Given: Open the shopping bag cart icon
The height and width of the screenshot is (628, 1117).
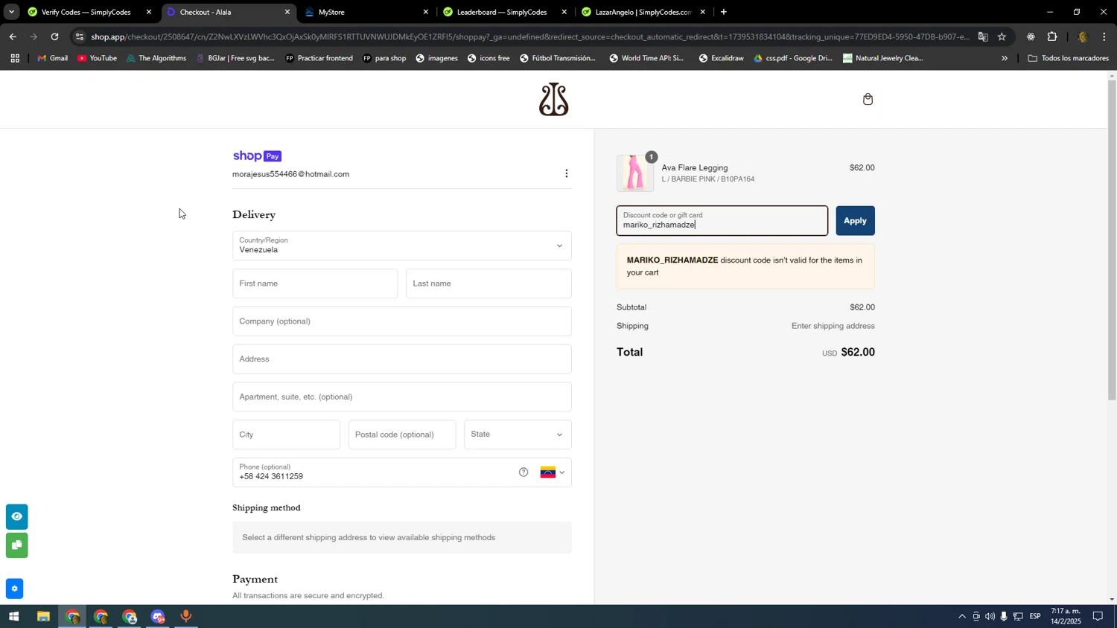Looking at the screenshot, I should click(x=868, y=100).
